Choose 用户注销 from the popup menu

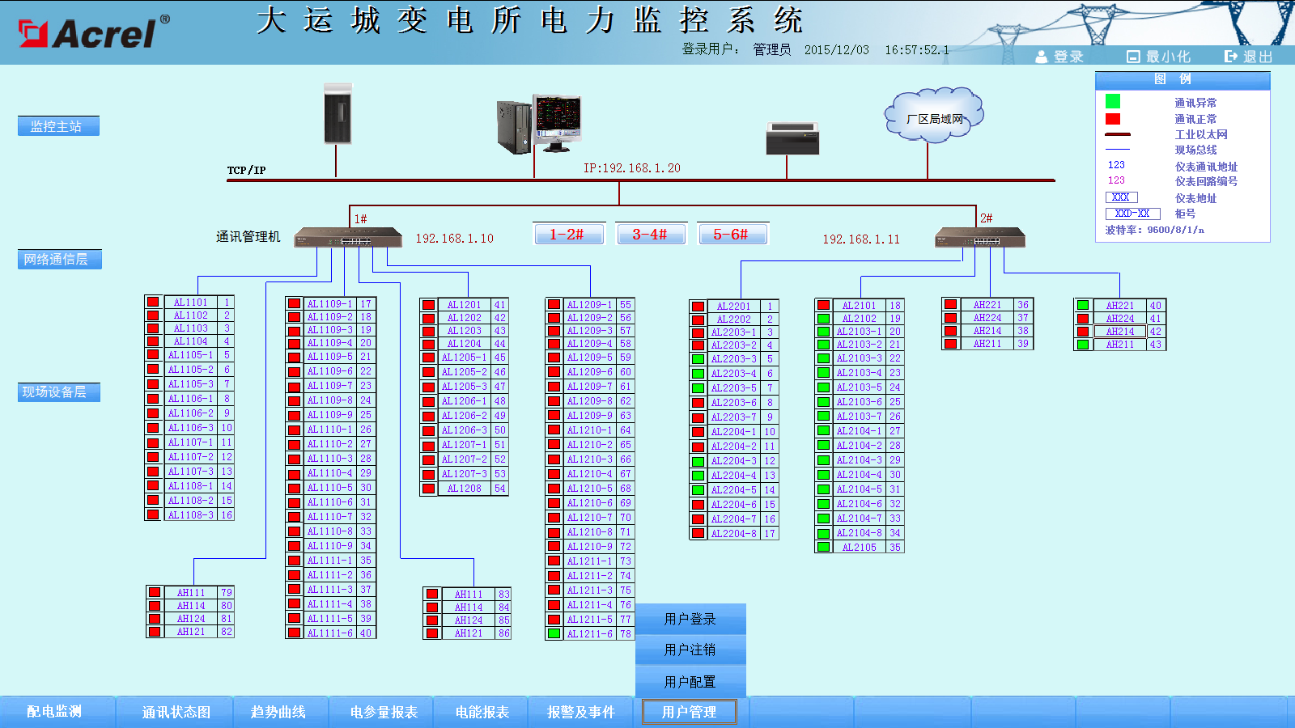coord(690,650)
